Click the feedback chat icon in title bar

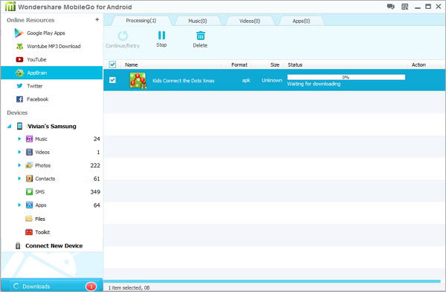(390, 7)
